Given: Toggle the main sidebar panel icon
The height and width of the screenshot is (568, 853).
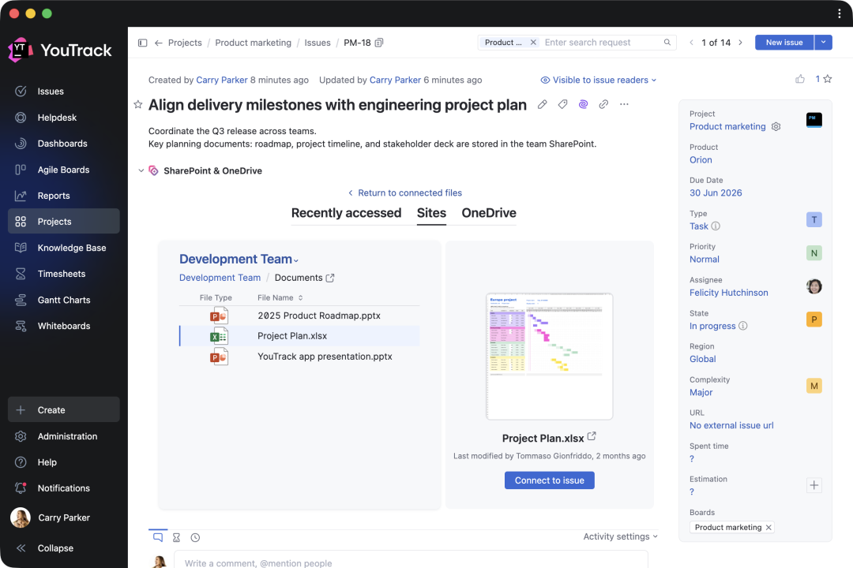Looking at the screenshot, I should click(142, 43).
